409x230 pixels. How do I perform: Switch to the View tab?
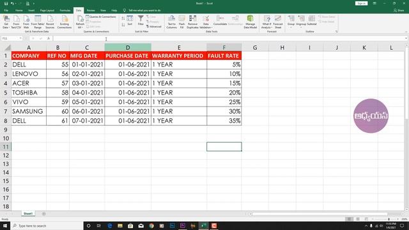click(103, 10)
